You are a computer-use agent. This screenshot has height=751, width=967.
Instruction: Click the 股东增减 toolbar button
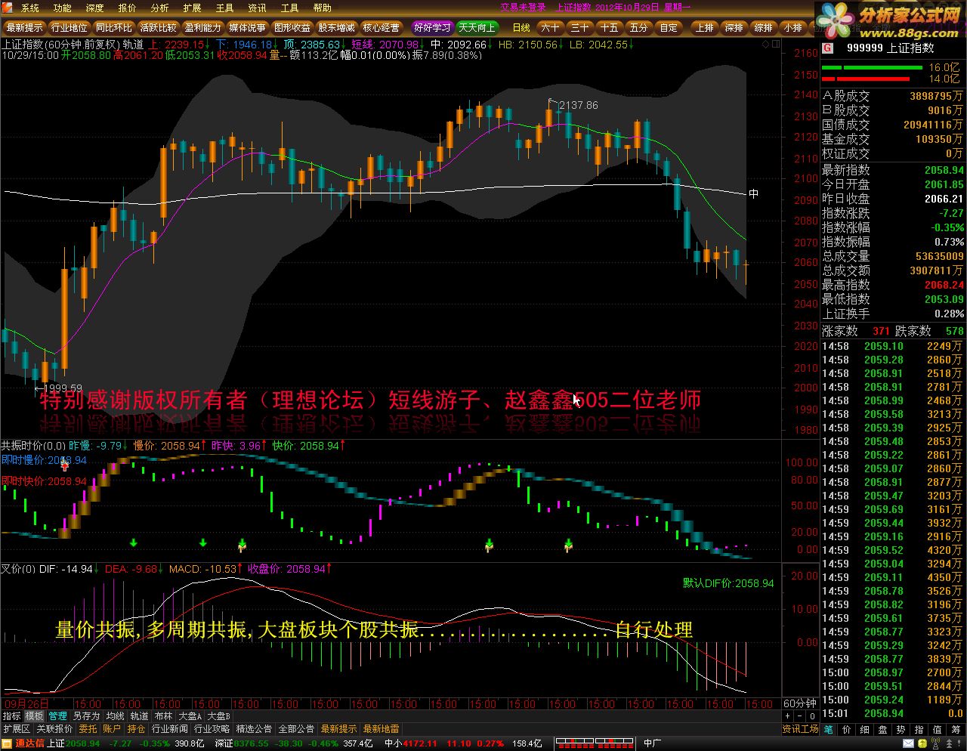pyautogui.click(x=337, y=28)
